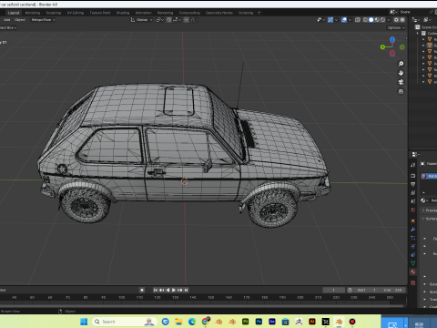This screenshot has width=437, height=328.
Task: Toggle viewport gizmos visibility
Action: pyautogui.click(x=330, y=20)
